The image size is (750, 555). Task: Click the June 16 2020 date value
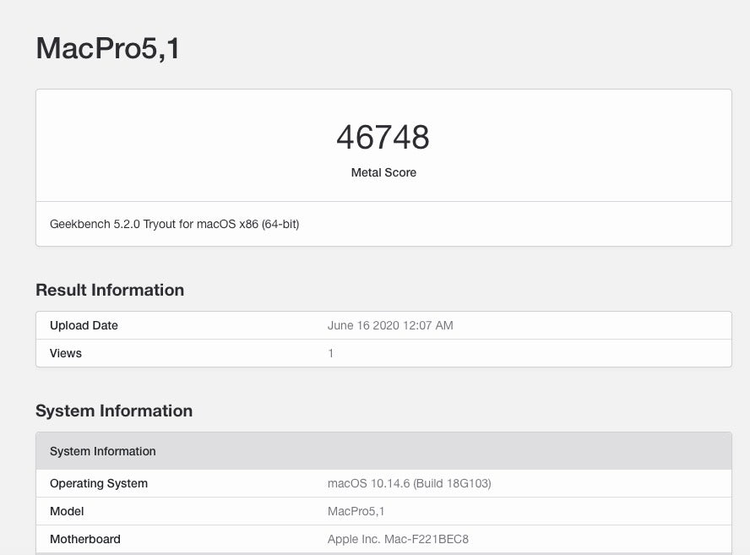point(363,325)
